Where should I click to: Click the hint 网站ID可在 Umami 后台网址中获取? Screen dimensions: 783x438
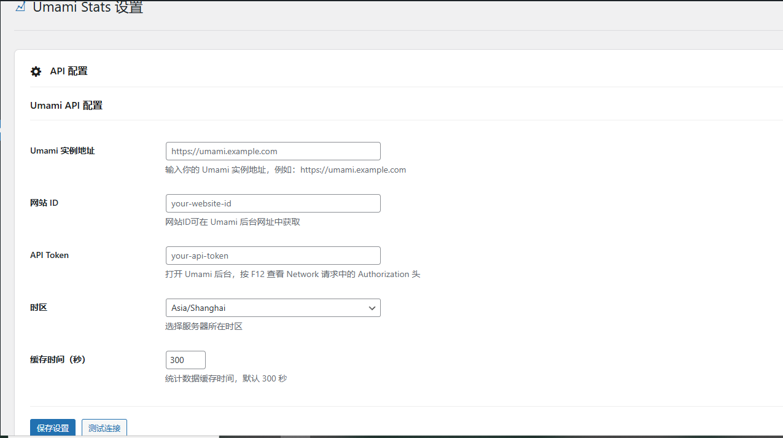(x=233, y=222)
